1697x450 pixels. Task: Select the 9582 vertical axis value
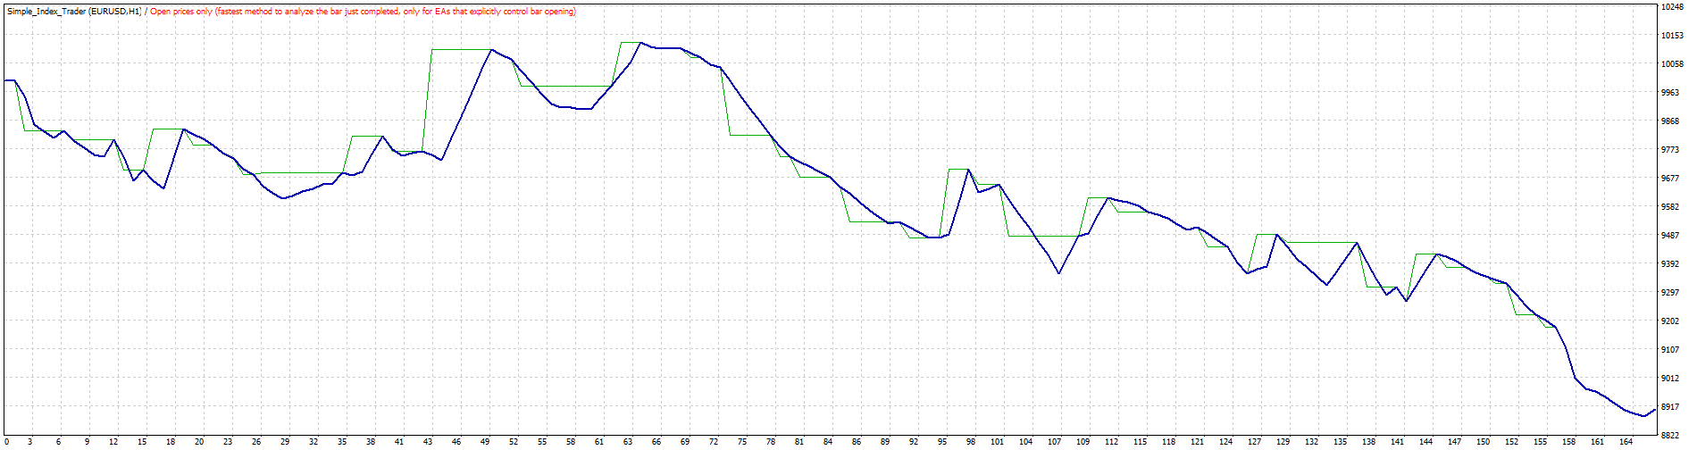1671,207
